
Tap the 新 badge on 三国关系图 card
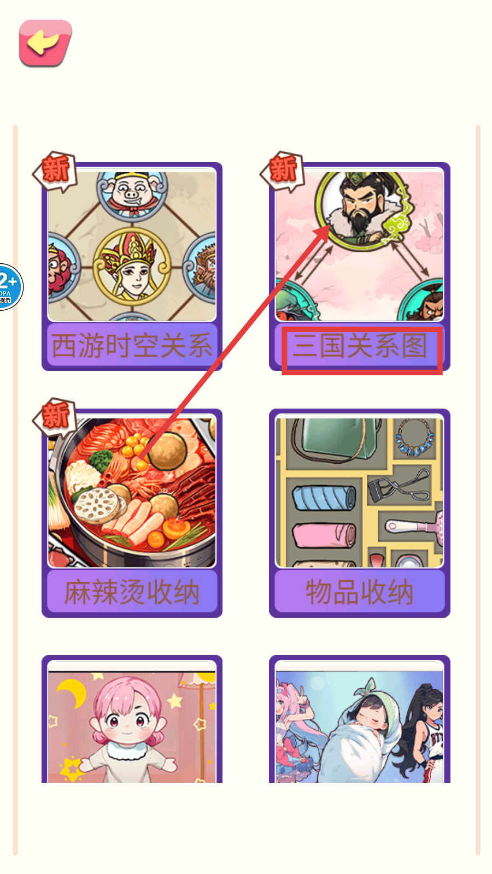283,170
